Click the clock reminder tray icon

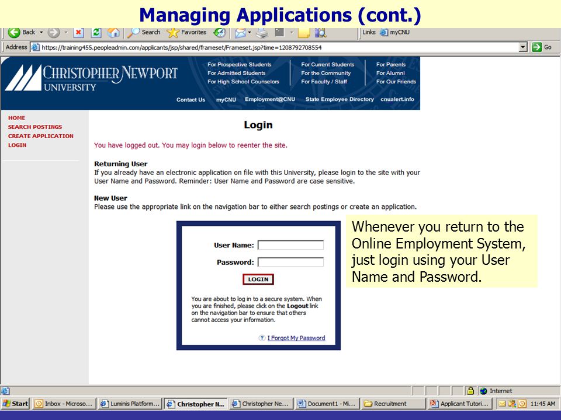[522, 404]
